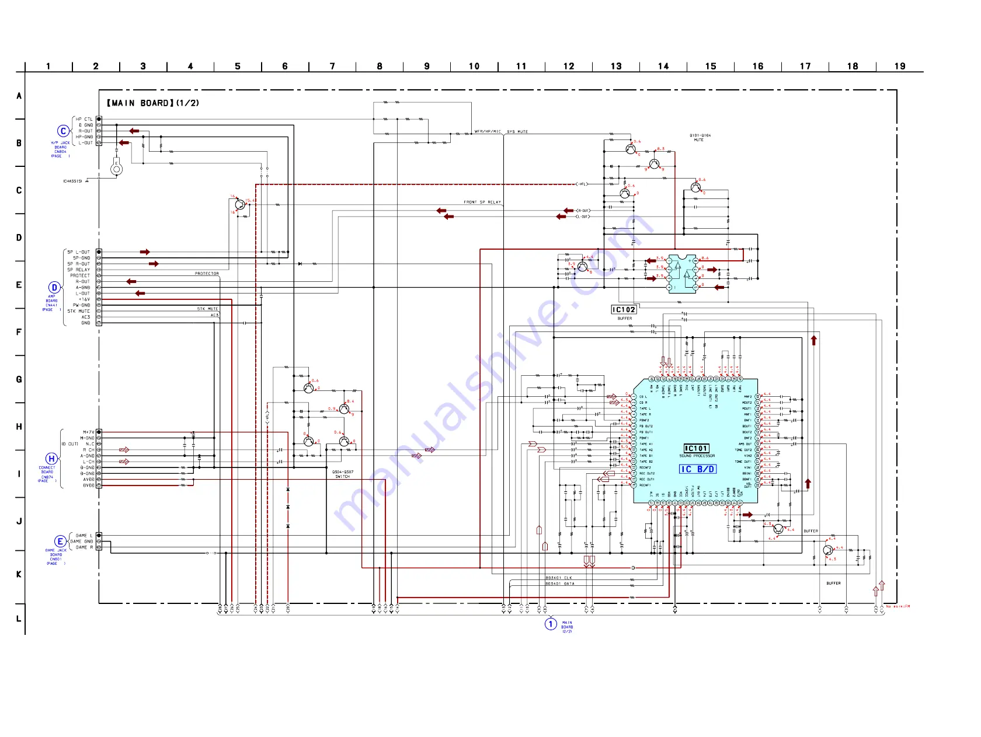Click row letter L on the left ruler
The image size is (981, 737).
click(19, 619)
